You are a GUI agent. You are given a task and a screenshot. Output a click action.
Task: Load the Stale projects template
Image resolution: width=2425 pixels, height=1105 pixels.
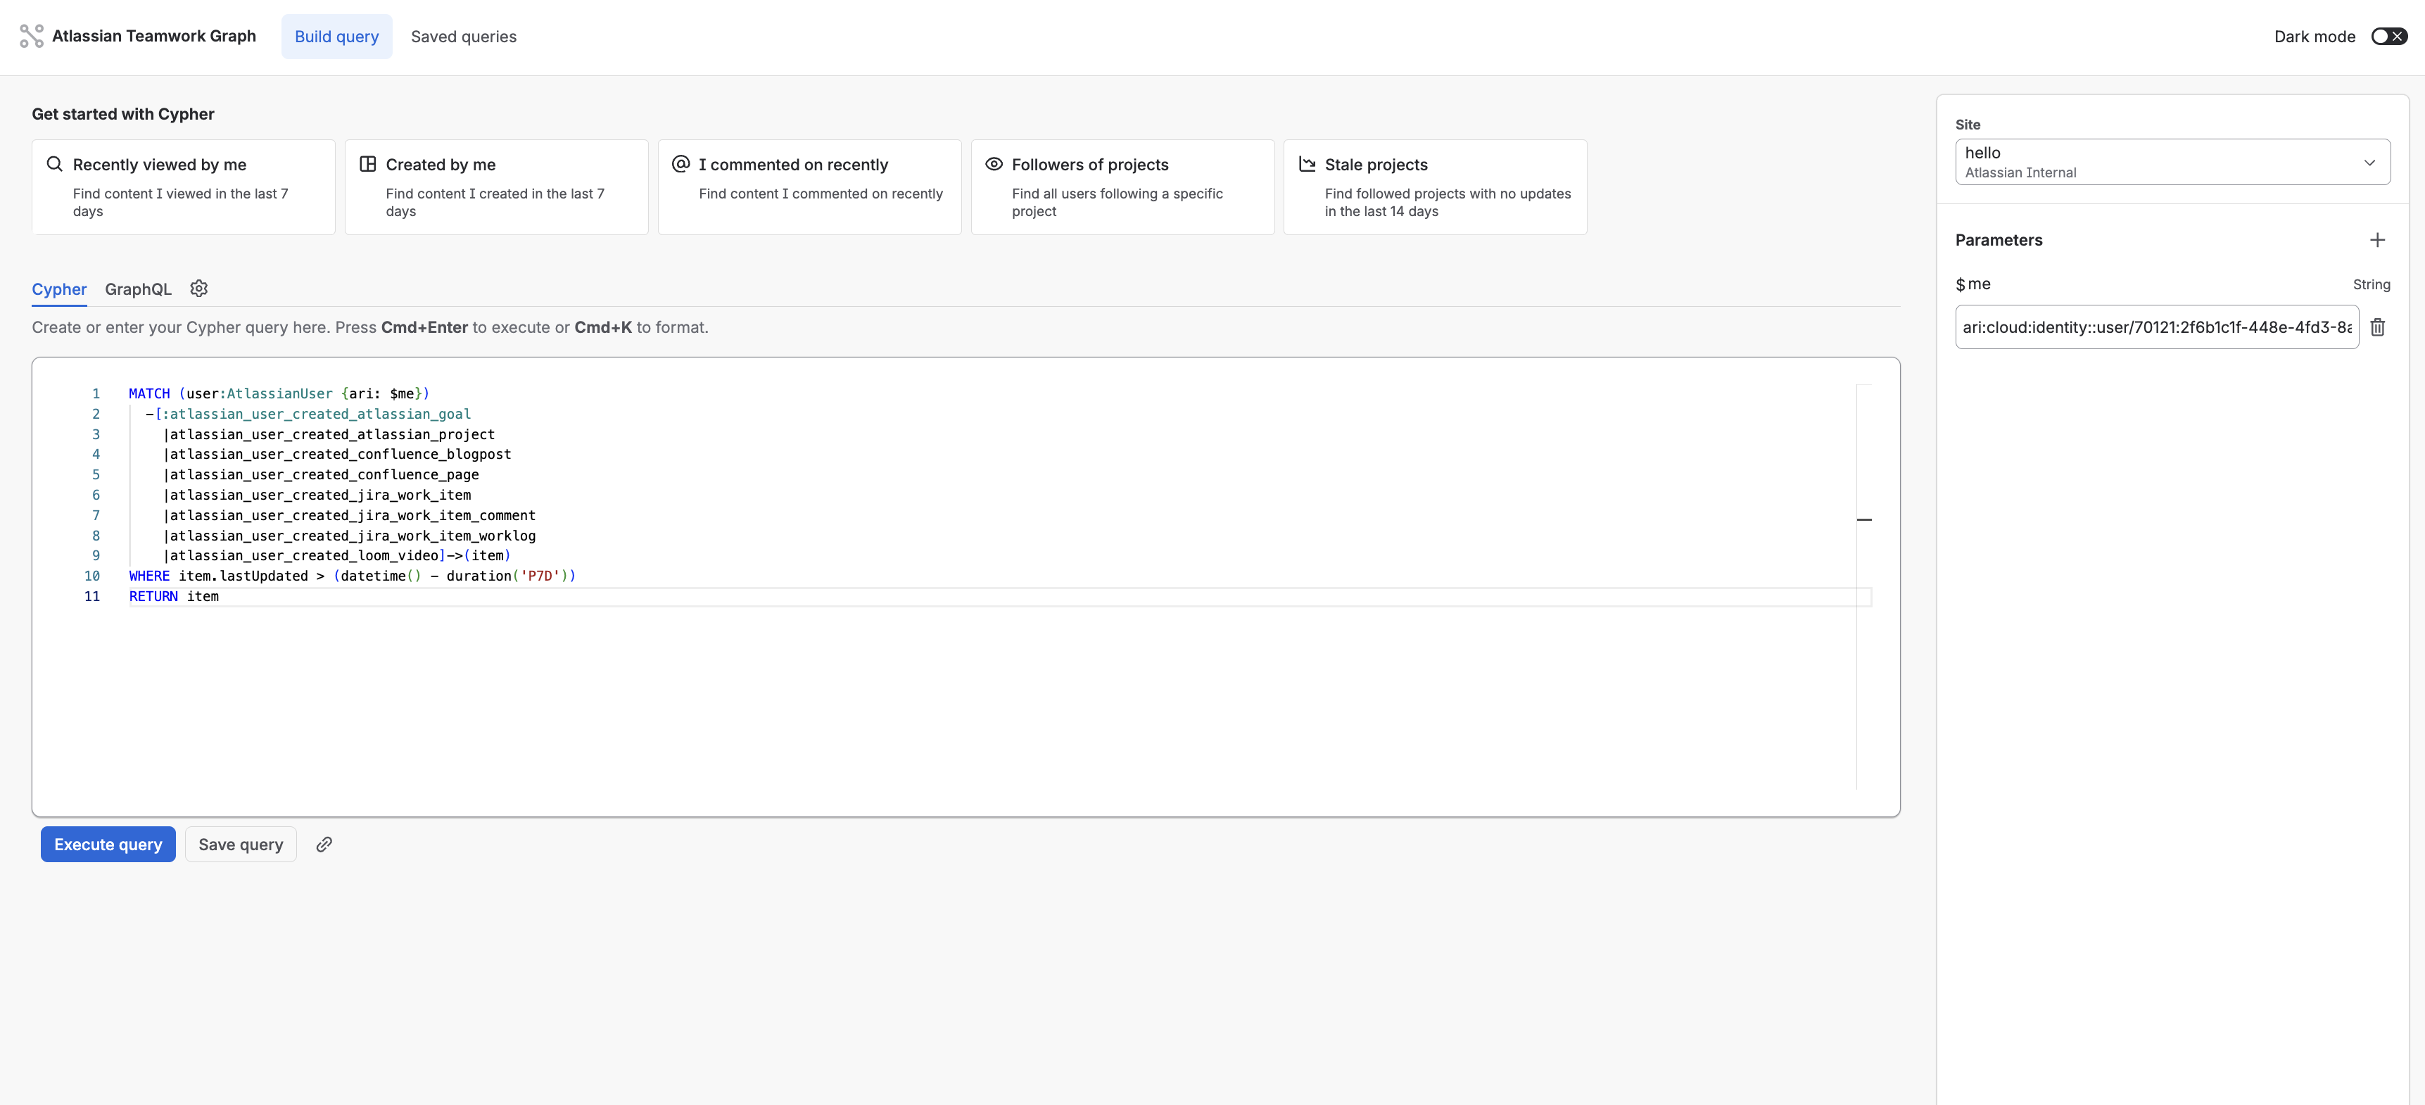click(x=1435, y=187)
